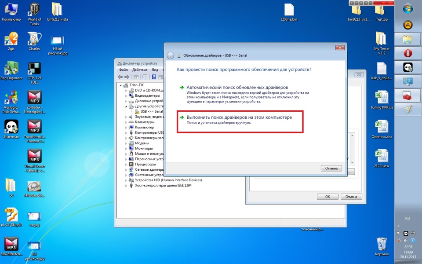
Task: Open Opera browser on taskbar
Action: coord(408,53)
